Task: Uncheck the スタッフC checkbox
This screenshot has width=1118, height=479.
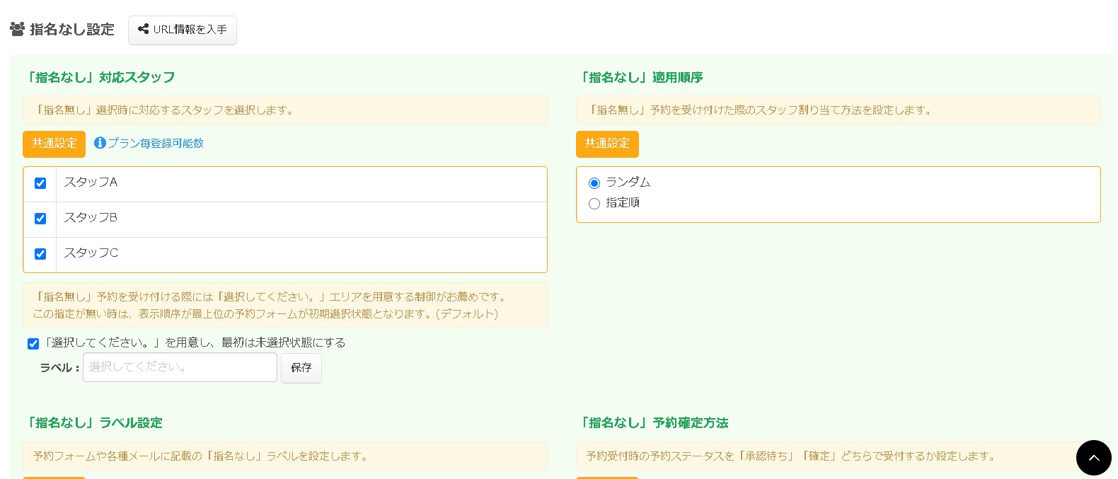Action: 40,254
